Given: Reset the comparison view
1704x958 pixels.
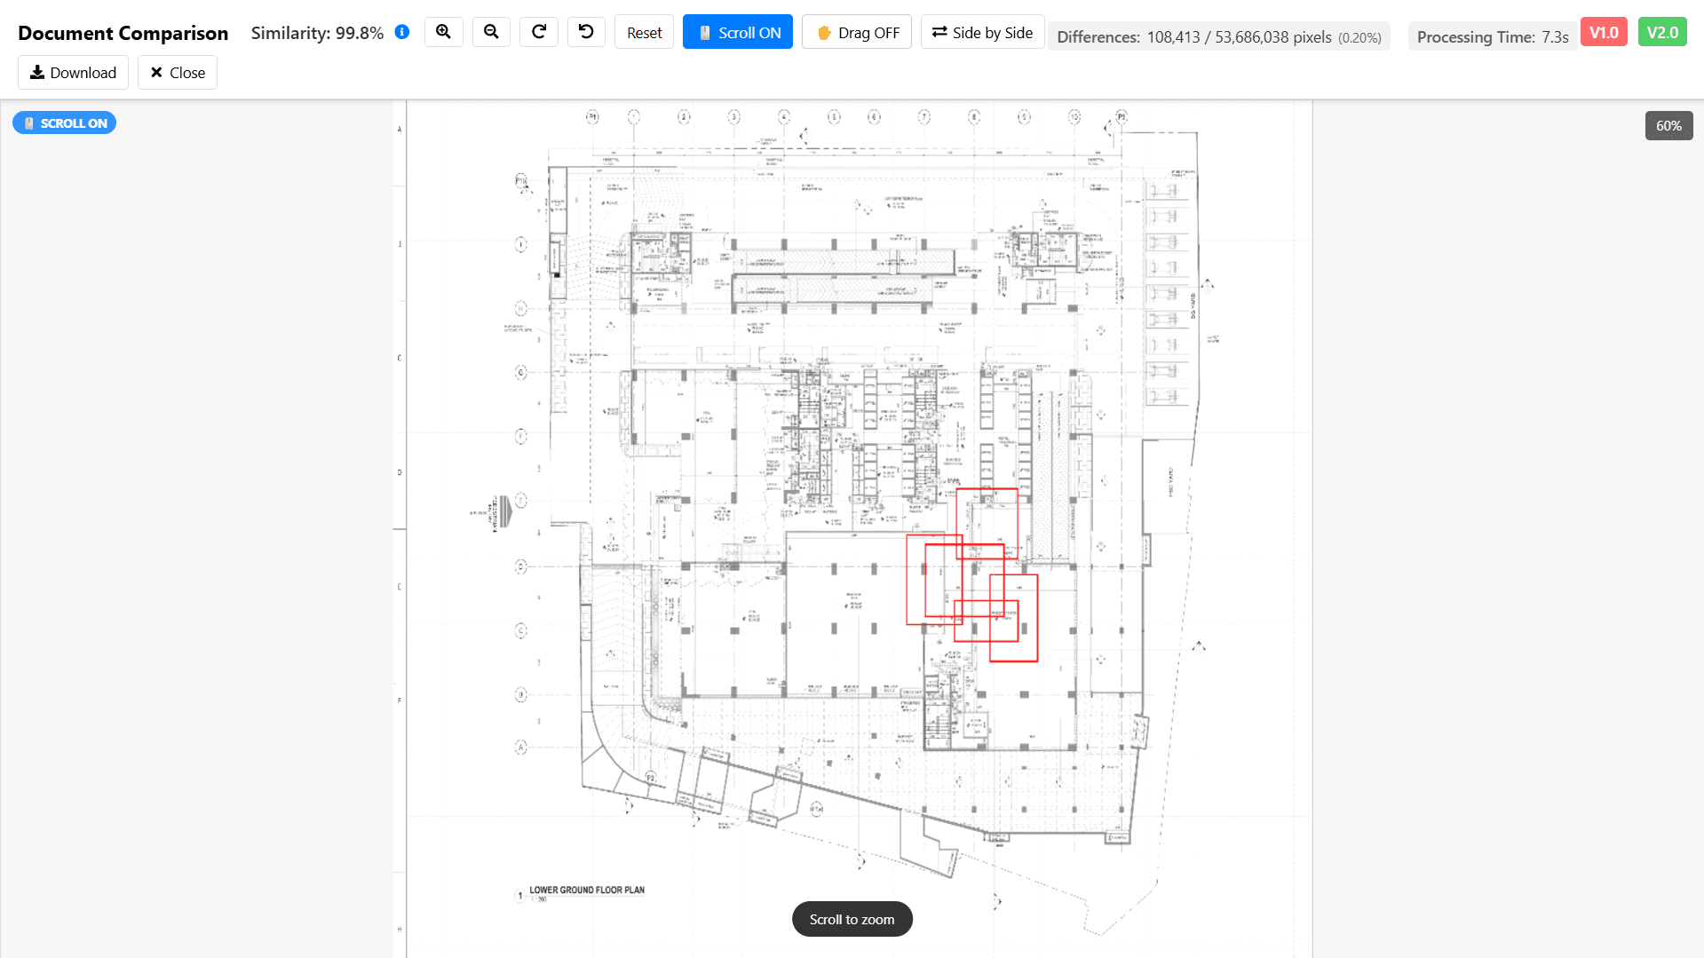Looking at the screenshot, I should pyautogui.click(x=644, y=33).
